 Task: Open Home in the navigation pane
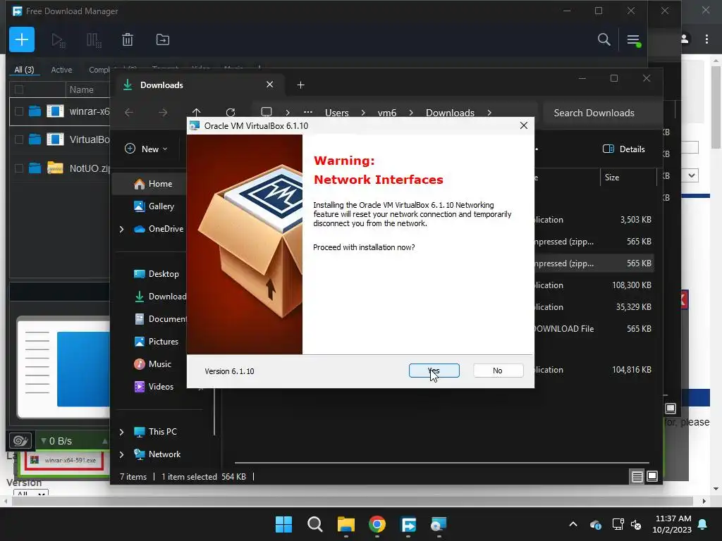153,184
